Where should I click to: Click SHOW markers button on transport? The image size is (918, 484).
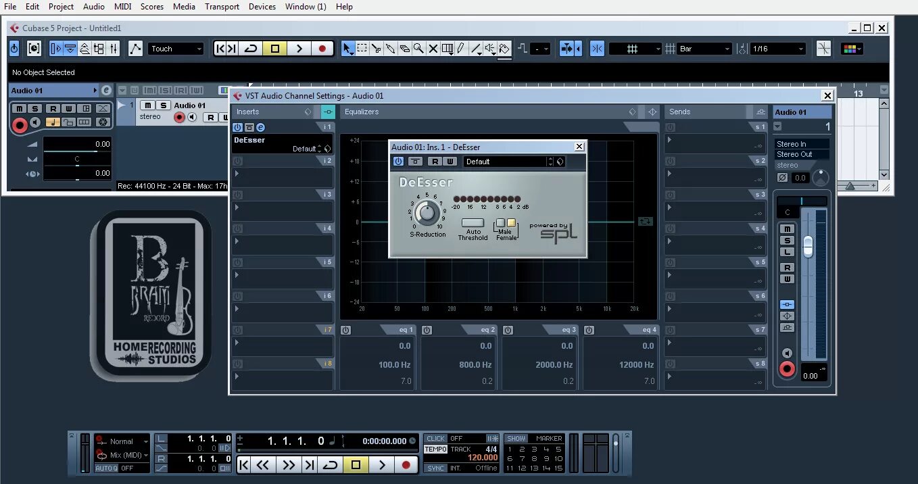click(x=516, y=439)
